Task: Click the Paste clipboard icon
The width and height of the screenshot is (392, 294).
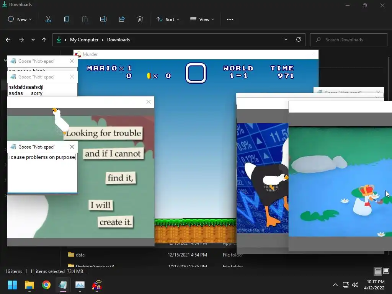Action: (x=85, y=19)
